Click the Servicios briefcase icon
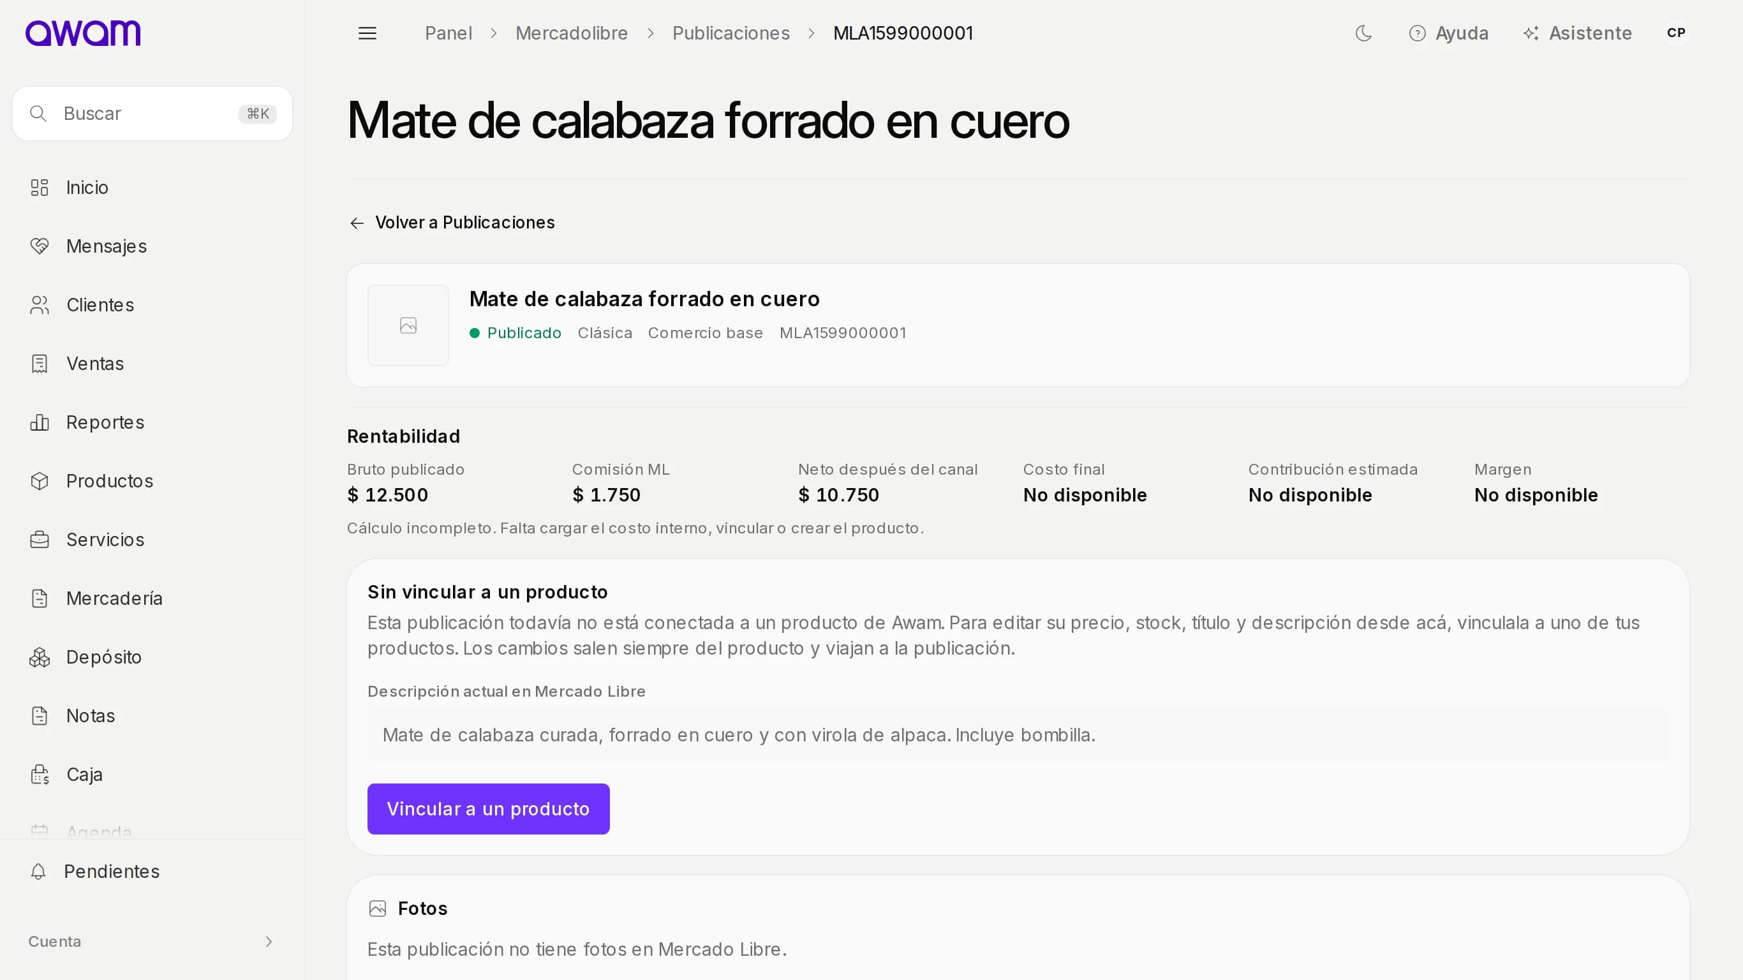Screen dimensions: 1743x980 click(40, 539)
